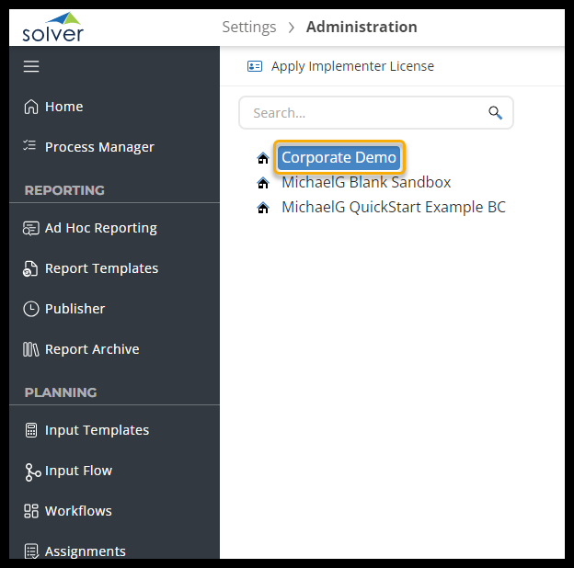
Task: Click the house icon beside MichaelG Blank Sandbox
Action: pyautogui.click(x=263, y=183)
